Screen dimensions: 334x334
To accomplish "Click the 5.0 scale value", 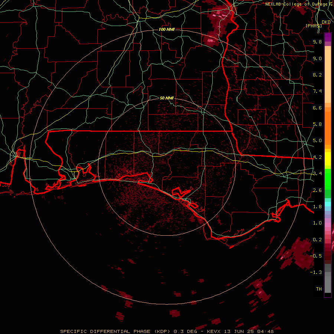I will pos(317,141).
